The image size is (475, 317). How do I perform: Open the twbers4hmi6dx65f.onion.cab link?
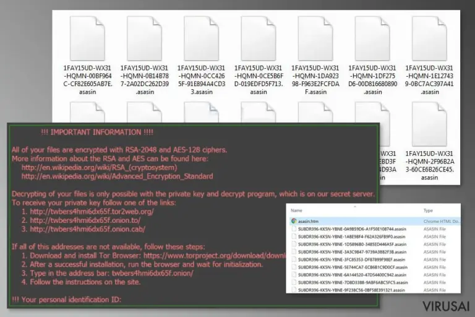[x=88, y=229]
